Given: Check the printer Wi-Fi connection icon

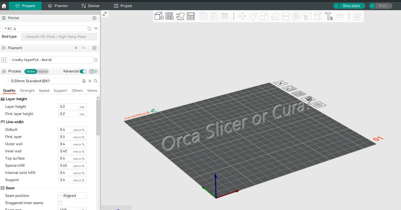Looking at the screenshot, I should (96, 29).
